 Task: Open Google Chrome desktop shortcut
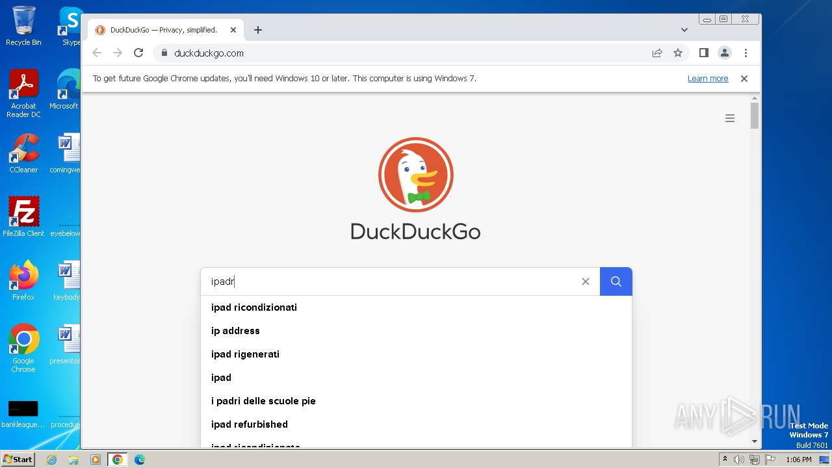coord(23,348)
